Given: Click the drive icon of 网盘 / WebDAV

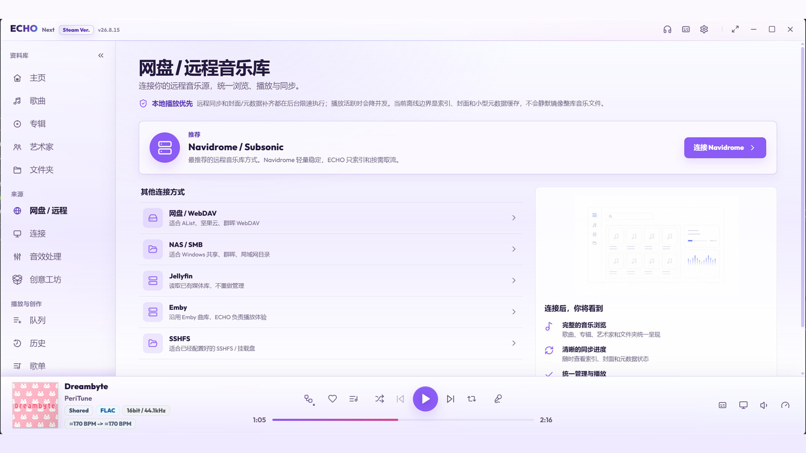Looking at the screenshot, I should [x=153, y=218].
